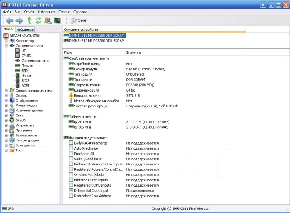Click the DIMM3 memory module icon
Image resolution: width=290 pixels, height=213 pixels.
pyautogui.click(x=66, y=40)
